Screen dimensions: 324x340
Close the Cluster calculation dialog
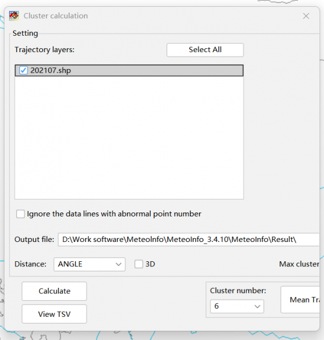point(306,16)
